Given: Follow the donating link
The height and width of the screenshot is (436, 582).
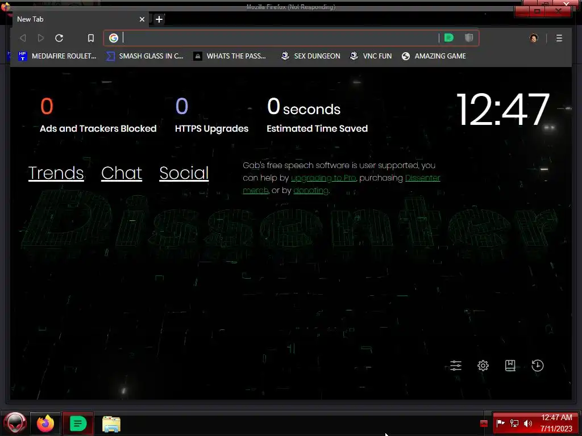Looking at the screenshot, I should (x=311, y=191).
